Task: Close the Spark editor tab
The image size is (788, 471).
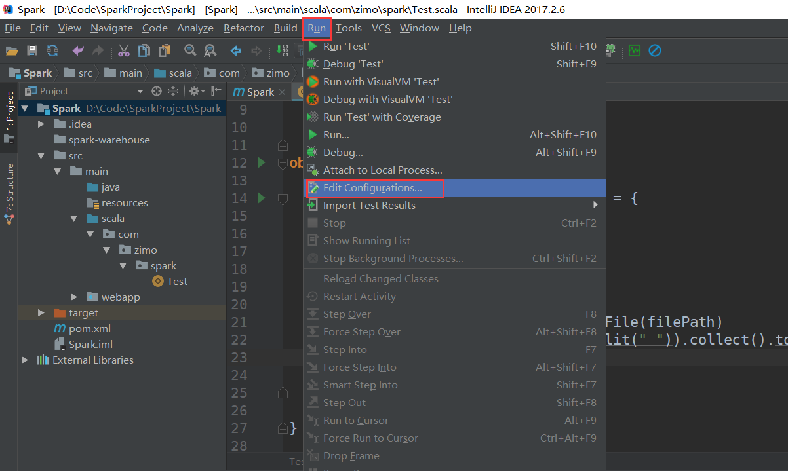Action: pyautogui.click(x=283, y=92)
